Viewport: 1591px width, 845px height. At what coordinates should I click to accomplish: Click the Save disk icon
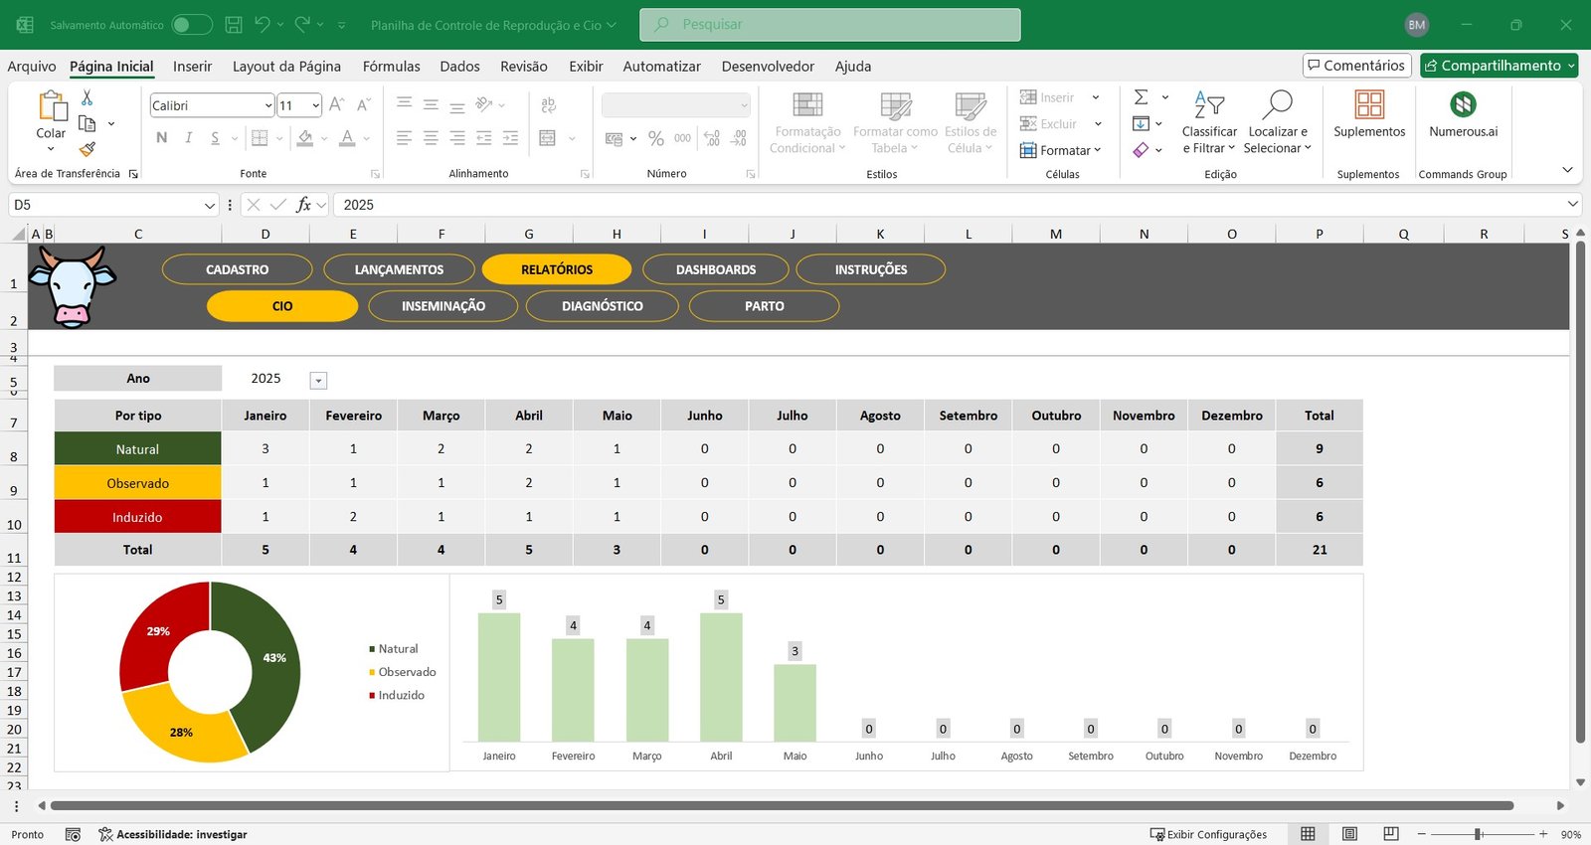point(234,25)
